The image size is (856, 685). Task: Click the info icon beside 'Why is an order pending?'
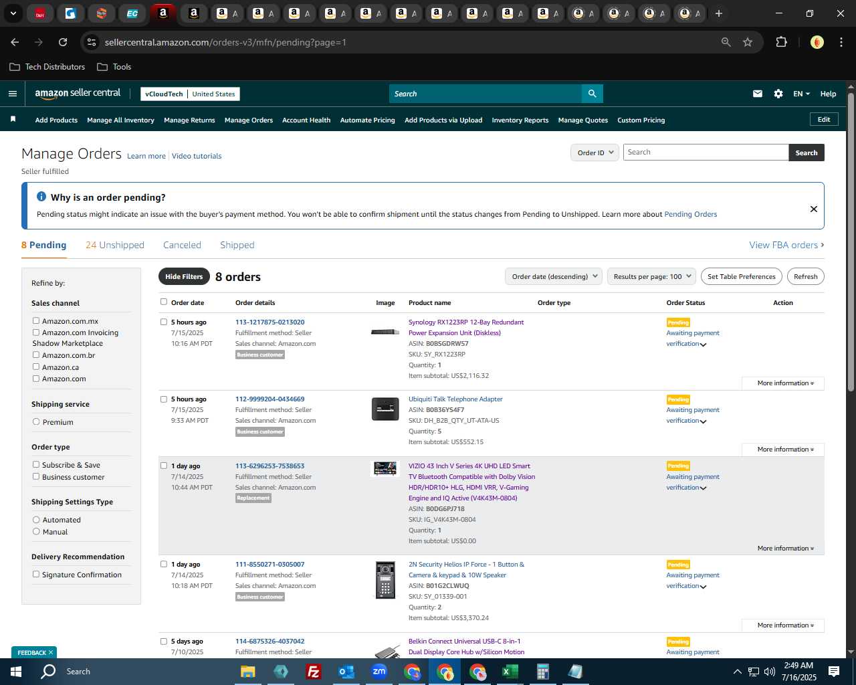pyautogui.click(x=41, y=197)
